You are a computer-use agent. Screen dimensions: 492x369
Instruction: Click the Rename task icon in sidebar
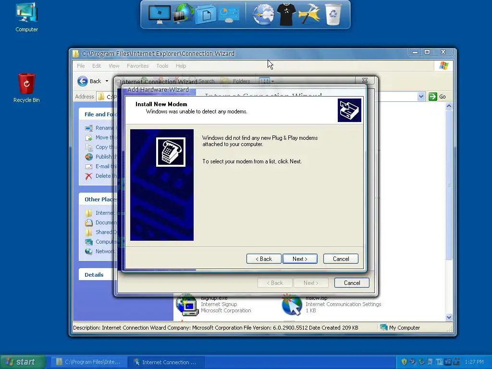point(89,128)
